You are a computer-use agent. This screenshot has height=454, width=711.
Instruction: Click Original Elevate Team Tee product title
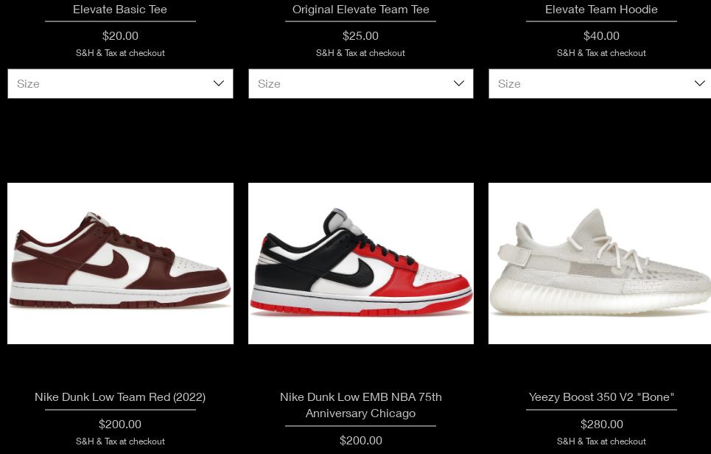pyautogui.click(x=361, y=10)
